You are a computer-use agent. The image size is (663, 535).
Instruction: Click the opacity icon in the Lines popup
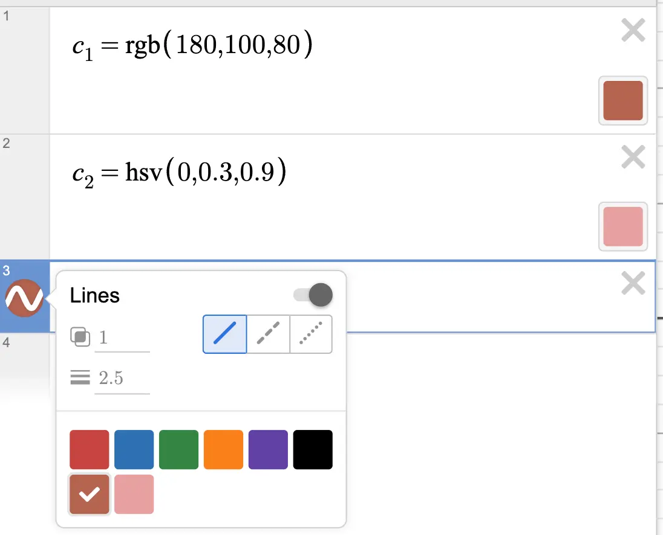click(81, 338)
